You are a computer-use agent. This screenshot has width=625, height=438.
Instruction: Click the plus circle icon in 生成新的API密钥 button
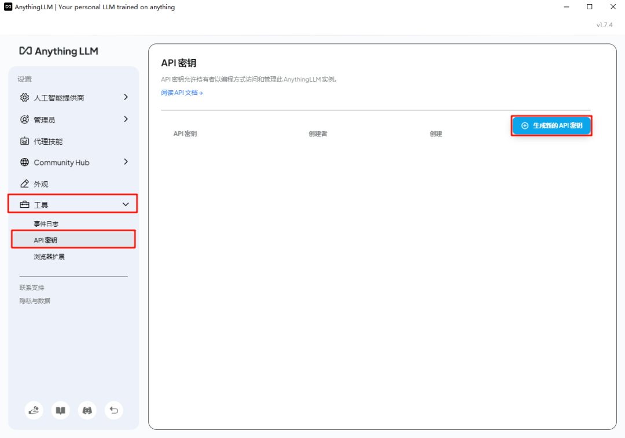click(525, 126)
